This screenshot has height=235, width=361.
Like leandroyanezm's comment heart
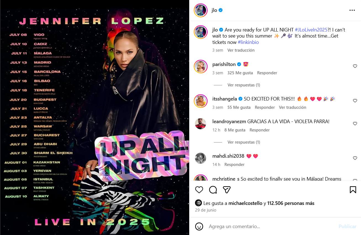click(x=355, y=124)
